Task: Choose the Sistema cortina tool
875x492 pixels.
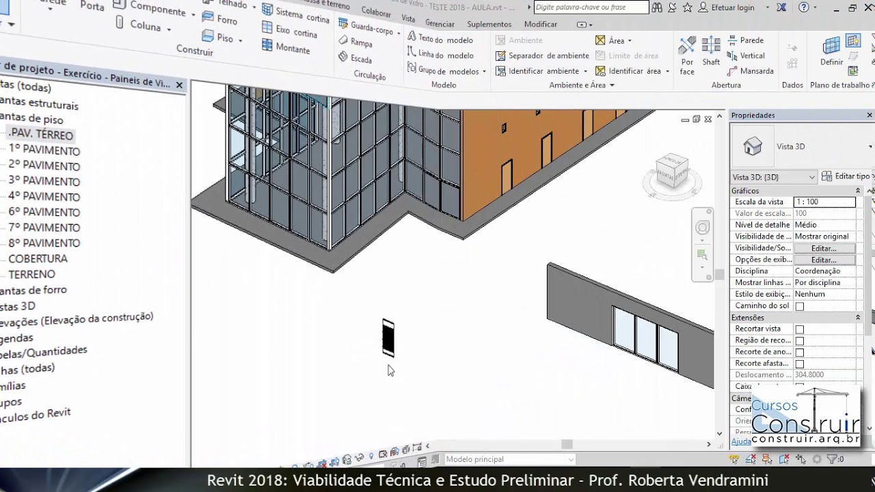Action: pyautogui.click(x=295, y=14)
